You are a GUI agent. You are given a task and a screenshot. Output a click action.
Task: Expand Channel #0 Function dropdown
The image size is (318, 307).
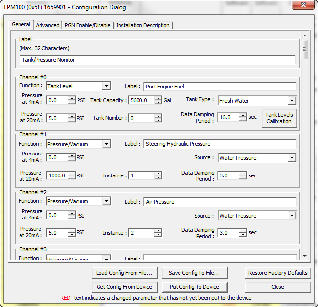point(106,86)
